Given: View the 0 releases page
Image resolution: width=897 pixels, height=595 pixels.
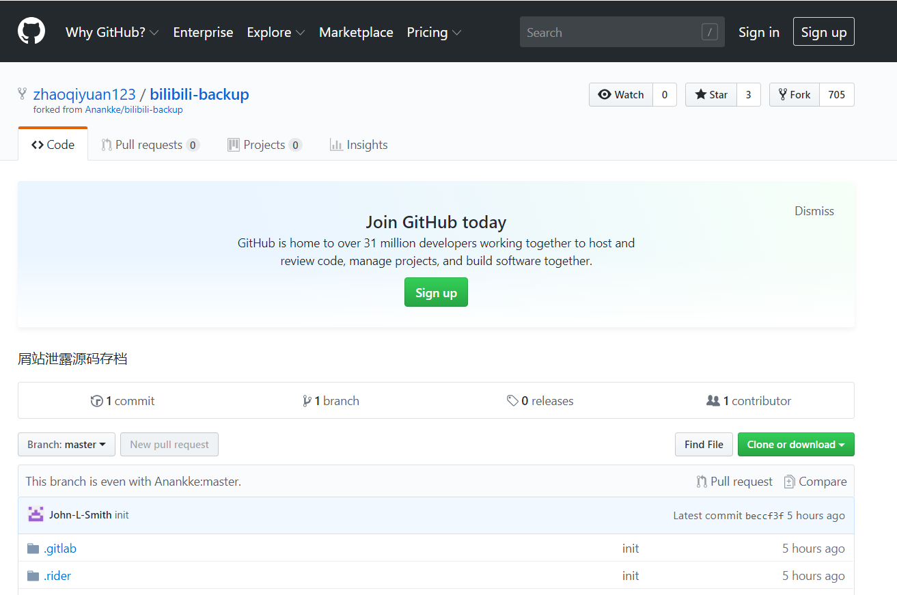Looking at the screenshot, I should [x=540, y=401].
